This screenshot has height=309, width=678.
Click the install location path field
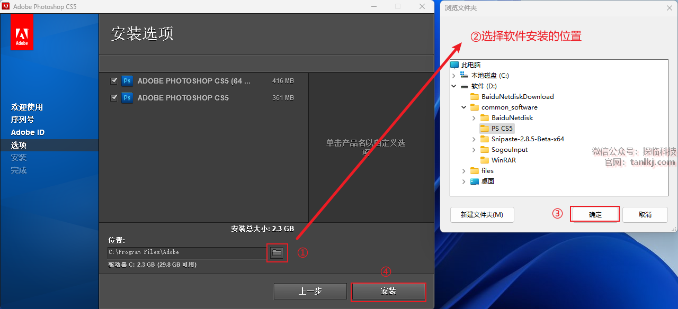(188, 252)
